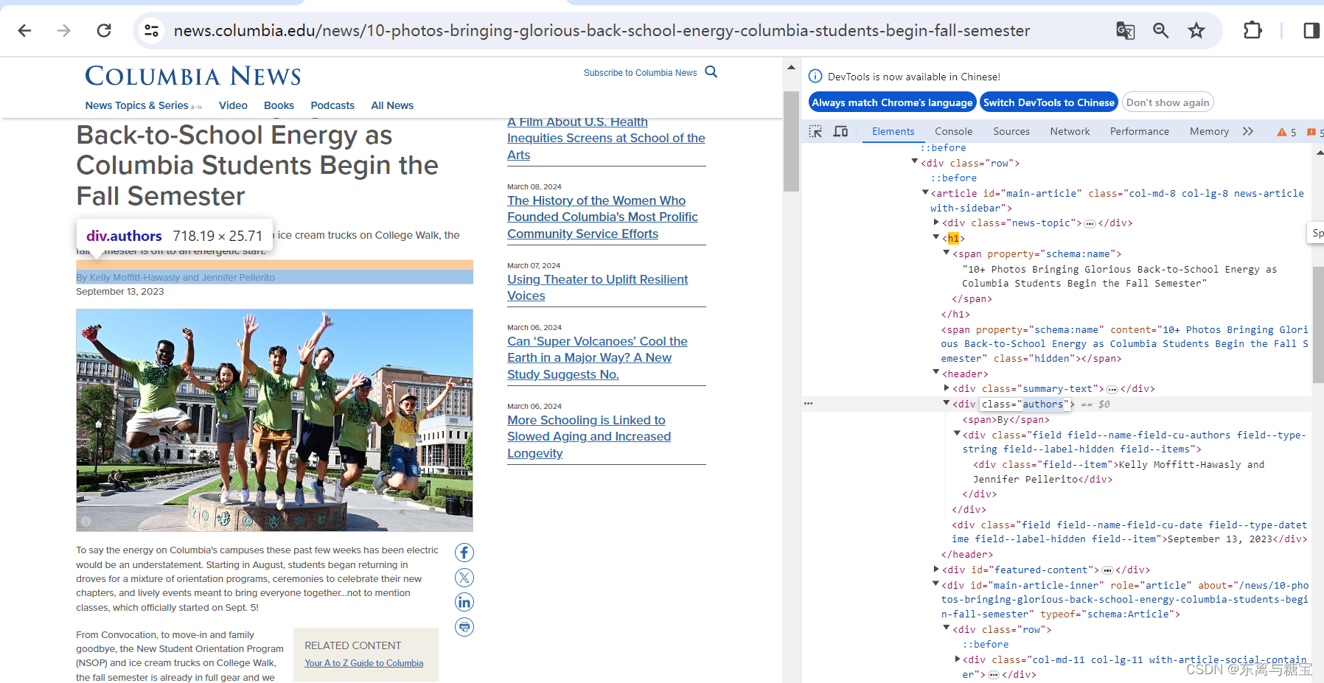Expand the div id="featured-content" node

(936, 570)
